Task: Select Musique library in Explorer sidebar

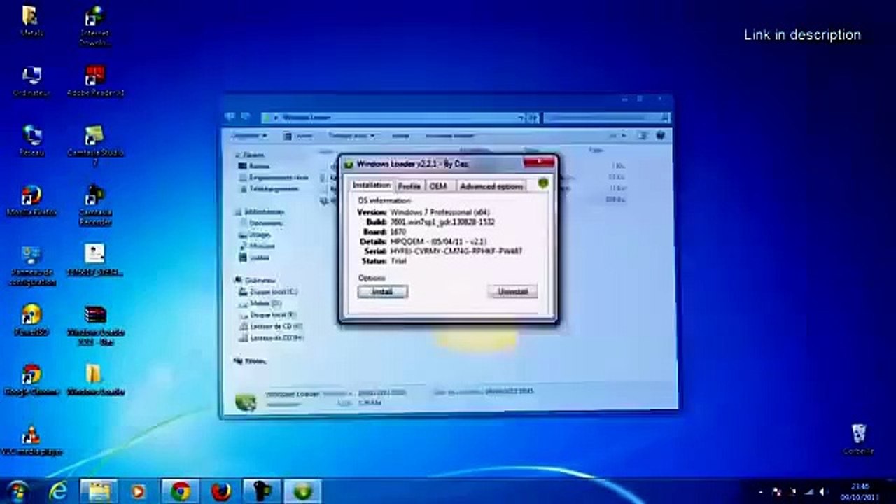Action: tap(258, 246)
